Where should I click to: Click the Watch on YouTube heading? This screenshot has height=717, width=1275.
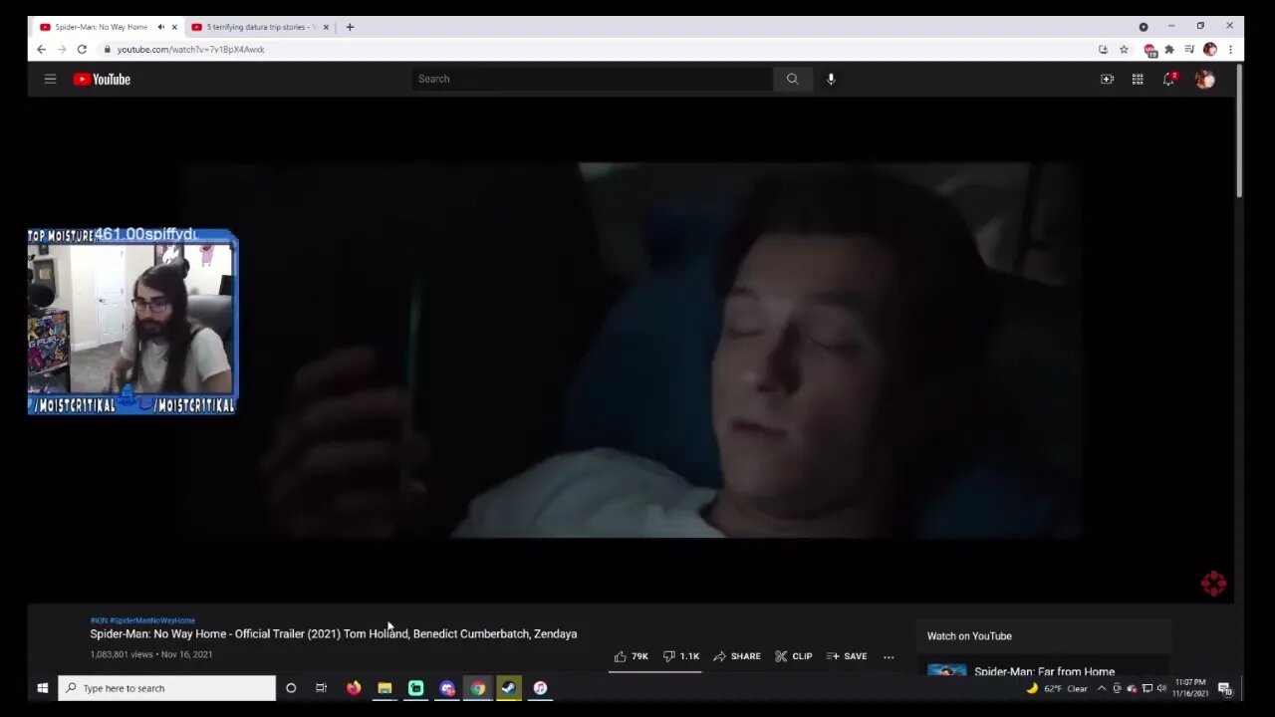point(969,635)
